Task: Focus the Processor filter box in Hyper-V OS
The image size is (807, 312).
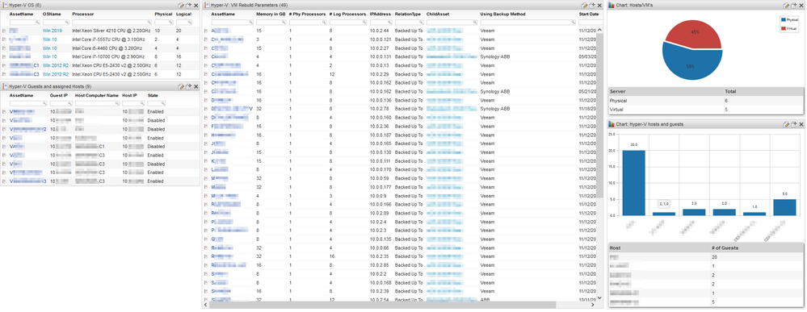Action: pos(111,22)
